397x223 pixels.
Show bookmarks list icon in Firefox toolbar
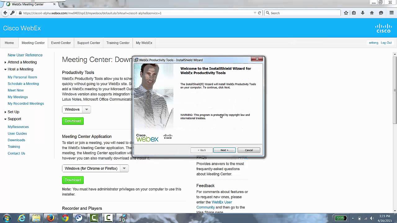pos(354,13)
